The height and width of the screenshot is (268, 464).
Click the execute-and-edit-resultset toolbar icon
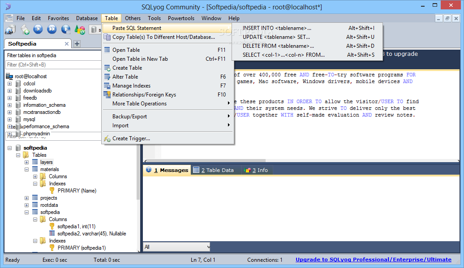(66, 29)
